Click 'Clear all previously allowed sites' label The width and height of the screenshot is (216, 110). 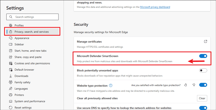pos(97,98)
